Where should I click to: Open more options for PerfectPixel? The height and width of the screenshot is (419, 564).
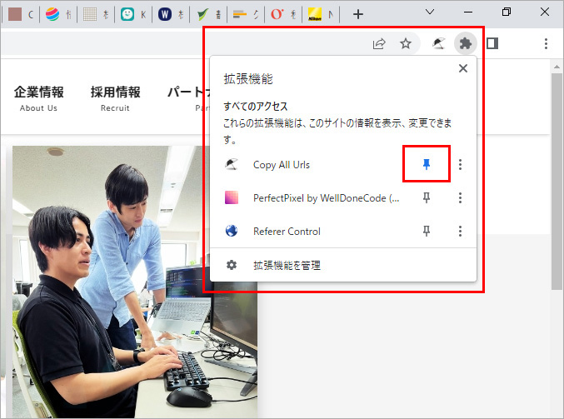point(460,197)
